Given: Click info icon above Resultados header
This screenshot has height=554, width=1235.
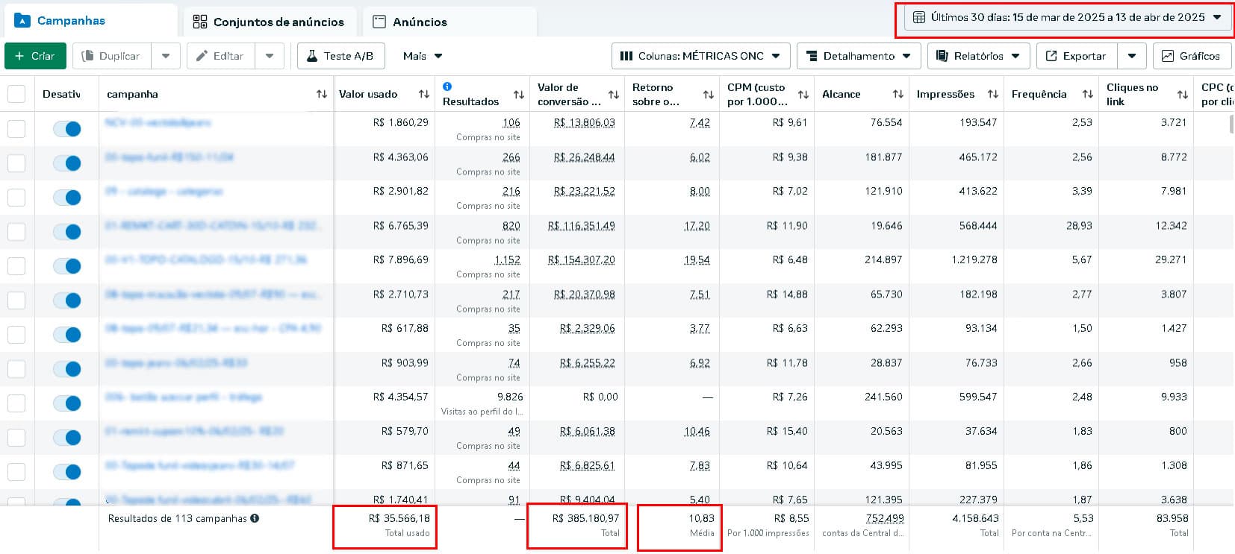Looking at the screenshot, I should pyautogui.click(x=447, y=86).
